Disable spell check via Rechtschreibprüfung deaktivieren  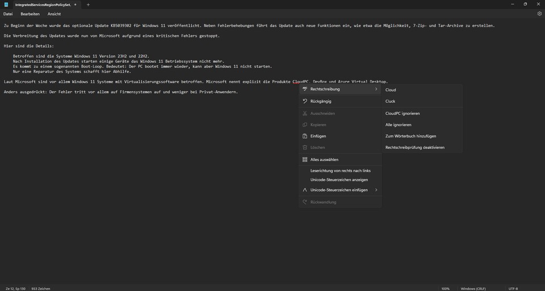(414, 147)
